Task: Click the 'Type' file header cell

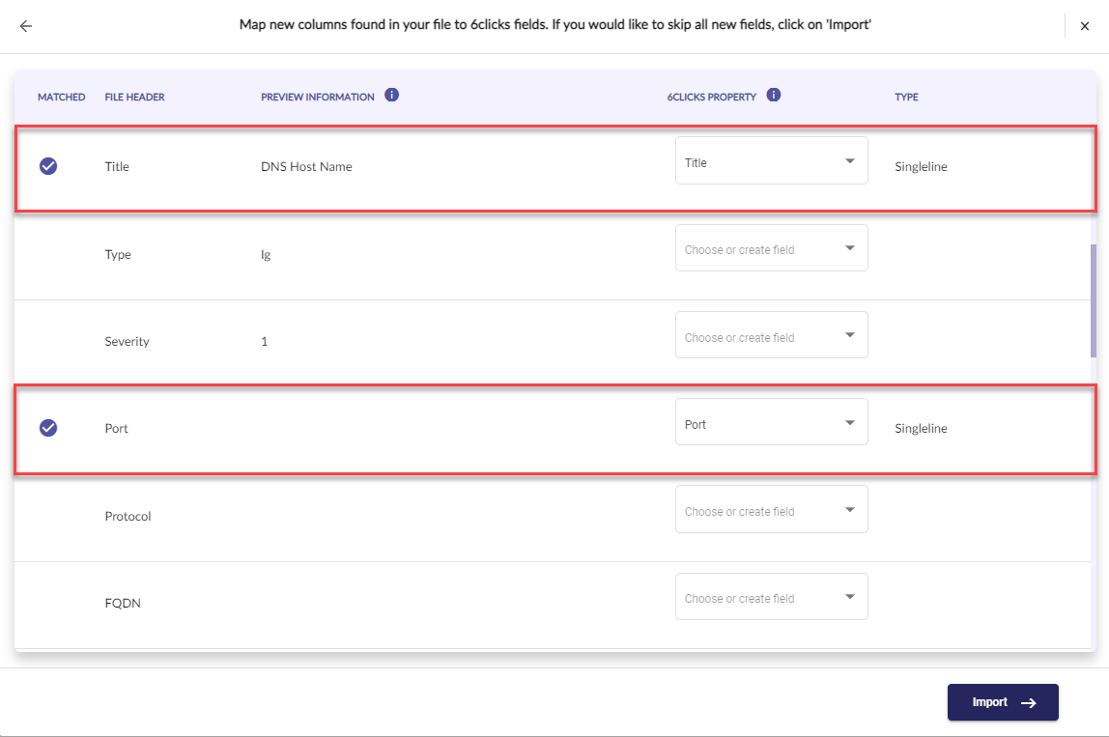Action: click(118, 255)
